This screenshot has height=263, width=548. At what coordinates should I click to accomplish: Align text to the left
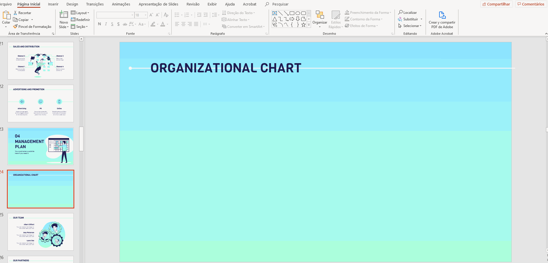point(177,24)
